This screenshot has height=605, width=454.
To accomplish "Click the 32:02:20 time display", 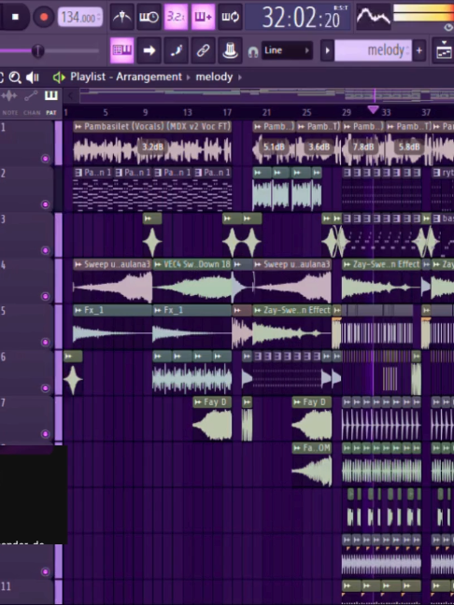I will tap(298, 18).
